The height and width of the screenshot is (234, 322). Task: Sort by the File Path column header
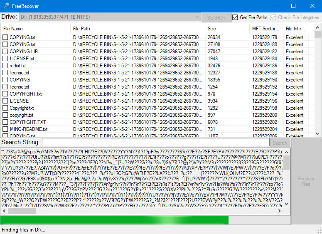coord(138,29)
